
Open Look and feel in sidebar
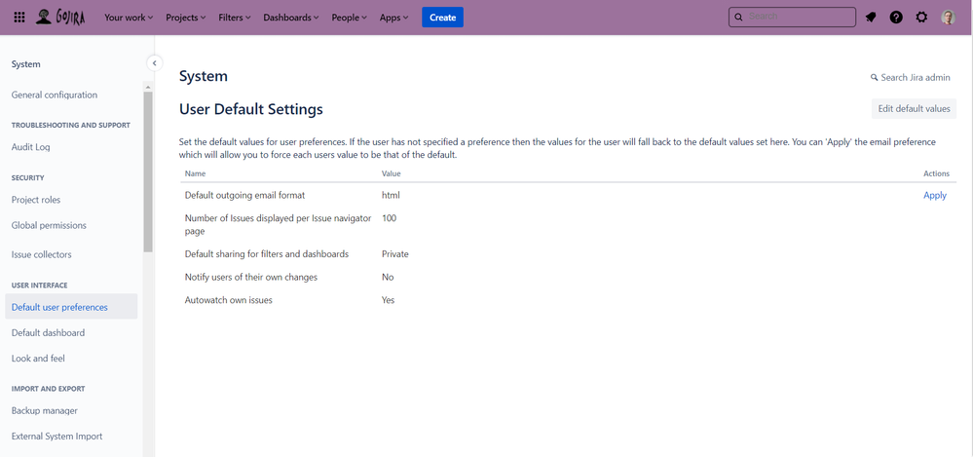click(38, 359)
